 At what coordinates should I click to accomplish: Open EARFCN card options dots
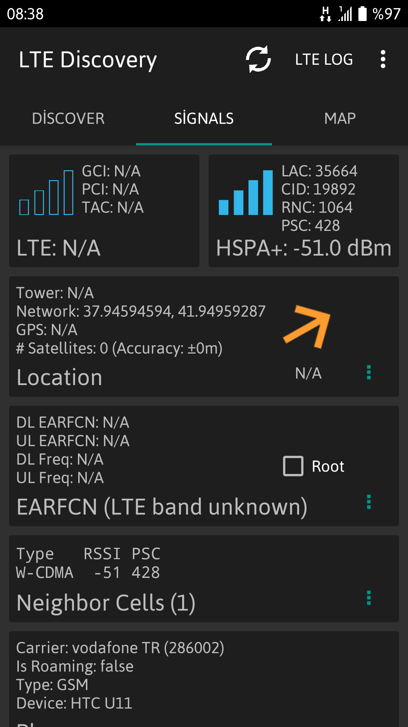click(369, 502)
